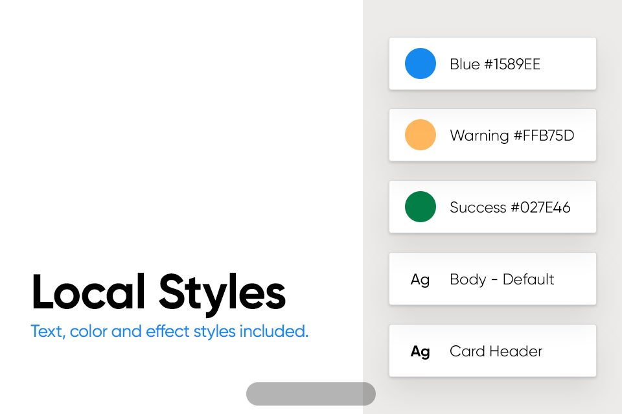The image size is (622, 414).
Task: Choose the "Card Header" text style label
Action: (496, 351)
